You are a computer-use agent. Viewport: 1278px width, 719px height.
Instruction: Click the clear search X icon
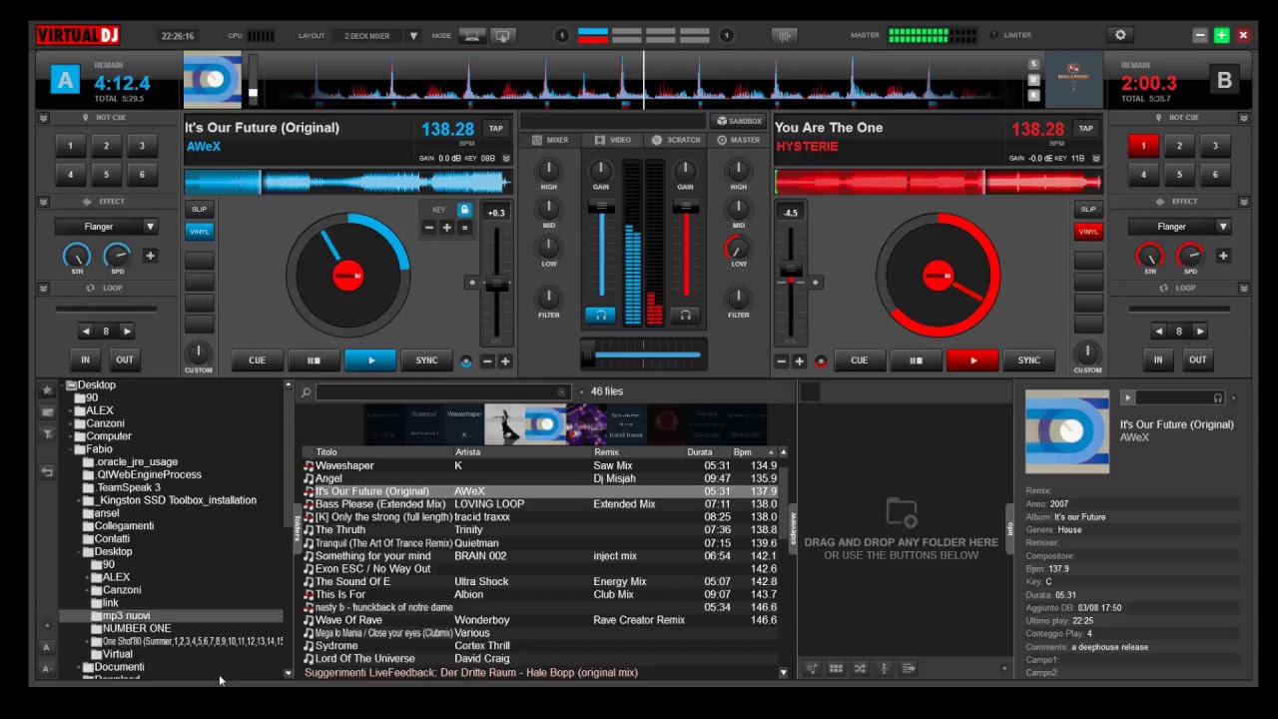pyautogui.click(x=562, y=392)
